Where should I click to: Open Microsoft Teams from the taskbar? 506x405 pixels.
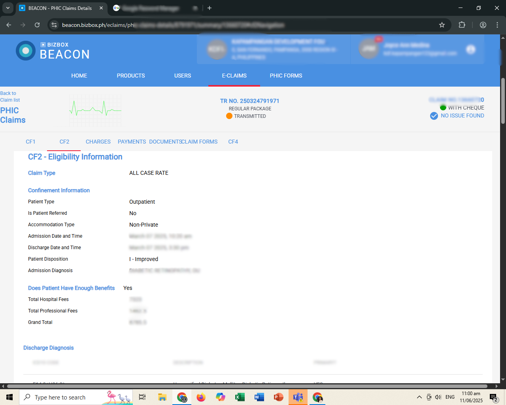click(298, 397)
